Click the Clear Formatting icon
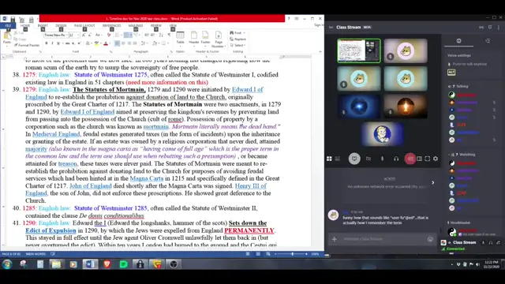 [x=109, y=35]
